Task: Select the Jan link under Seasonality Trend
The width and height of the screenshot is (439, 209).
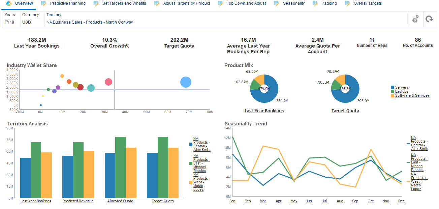Action: (232, 201)
